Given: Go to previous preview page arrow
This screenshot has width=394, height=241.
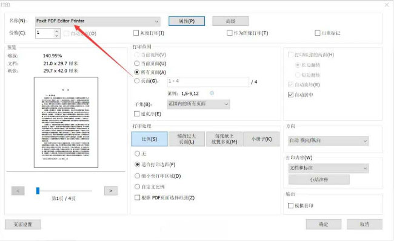Looking at the screenshot, I should click(18, 191).
